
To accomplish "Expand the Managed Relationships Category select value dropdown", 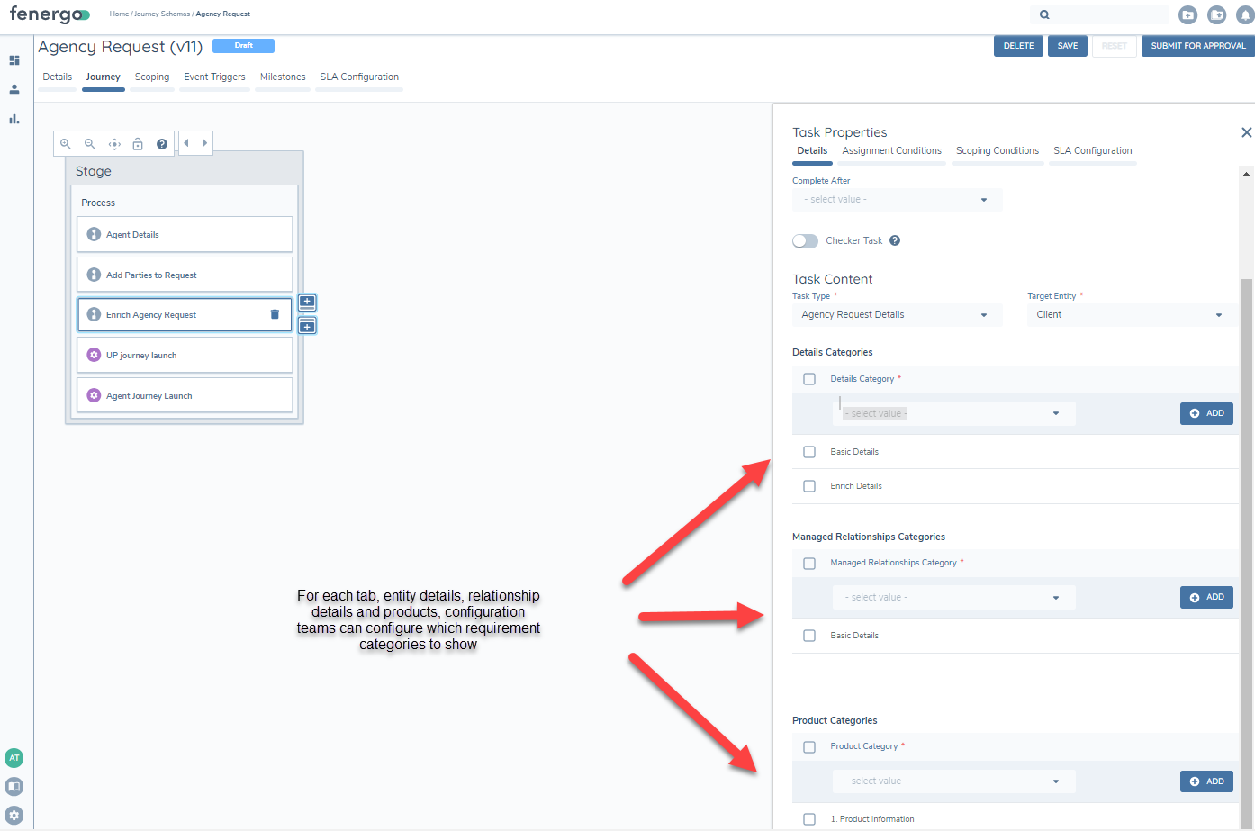I will coord(953,597).
